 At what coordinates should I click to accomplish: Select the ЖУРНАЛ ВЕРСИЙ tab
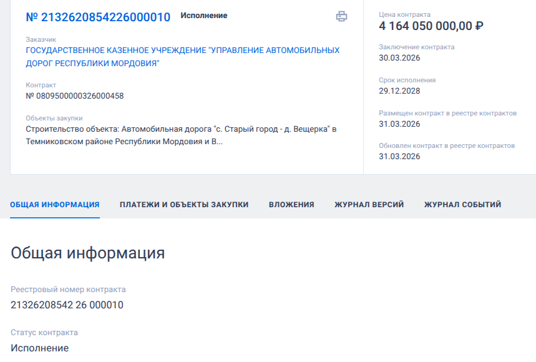[x=369, y=205]
